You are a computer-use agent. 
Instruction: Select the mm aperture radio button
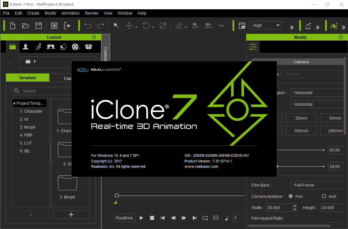pos(291,197)
